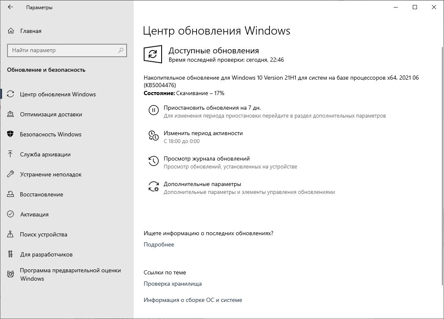Click the shield icon for Безопасность Windows

click(x=11, y=134)
